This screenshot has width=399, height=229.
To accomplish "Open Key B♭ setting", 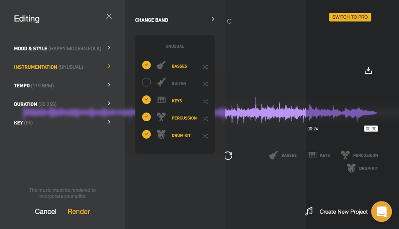I will pyautogui.click(x=62, y=123).
